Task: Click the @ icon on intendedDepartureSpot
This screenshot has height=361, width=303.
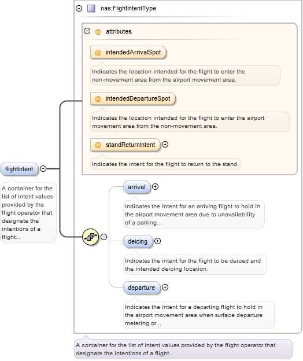Action: click(98, 99)
